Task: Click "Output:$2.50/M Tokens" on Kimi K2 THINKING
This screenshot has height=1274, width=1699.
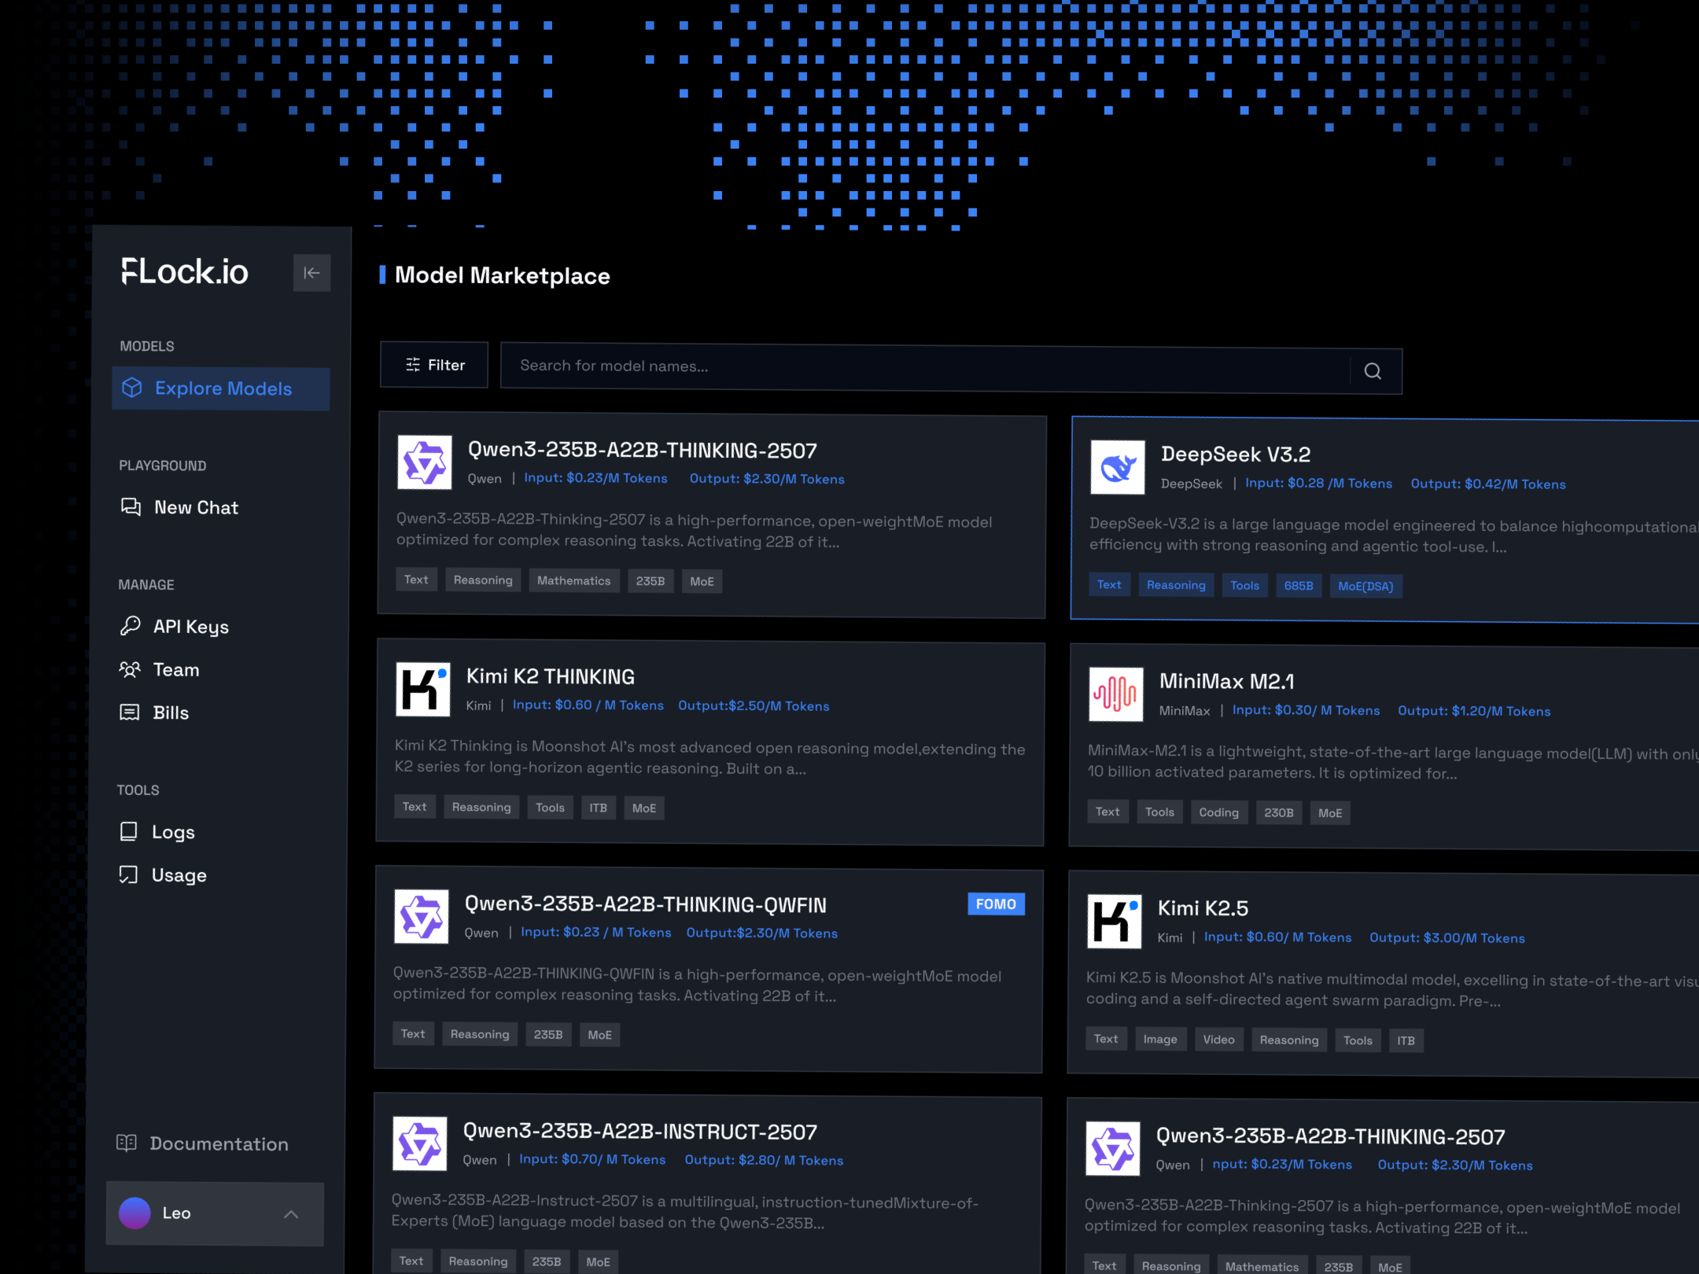Action: pos(754,706)
